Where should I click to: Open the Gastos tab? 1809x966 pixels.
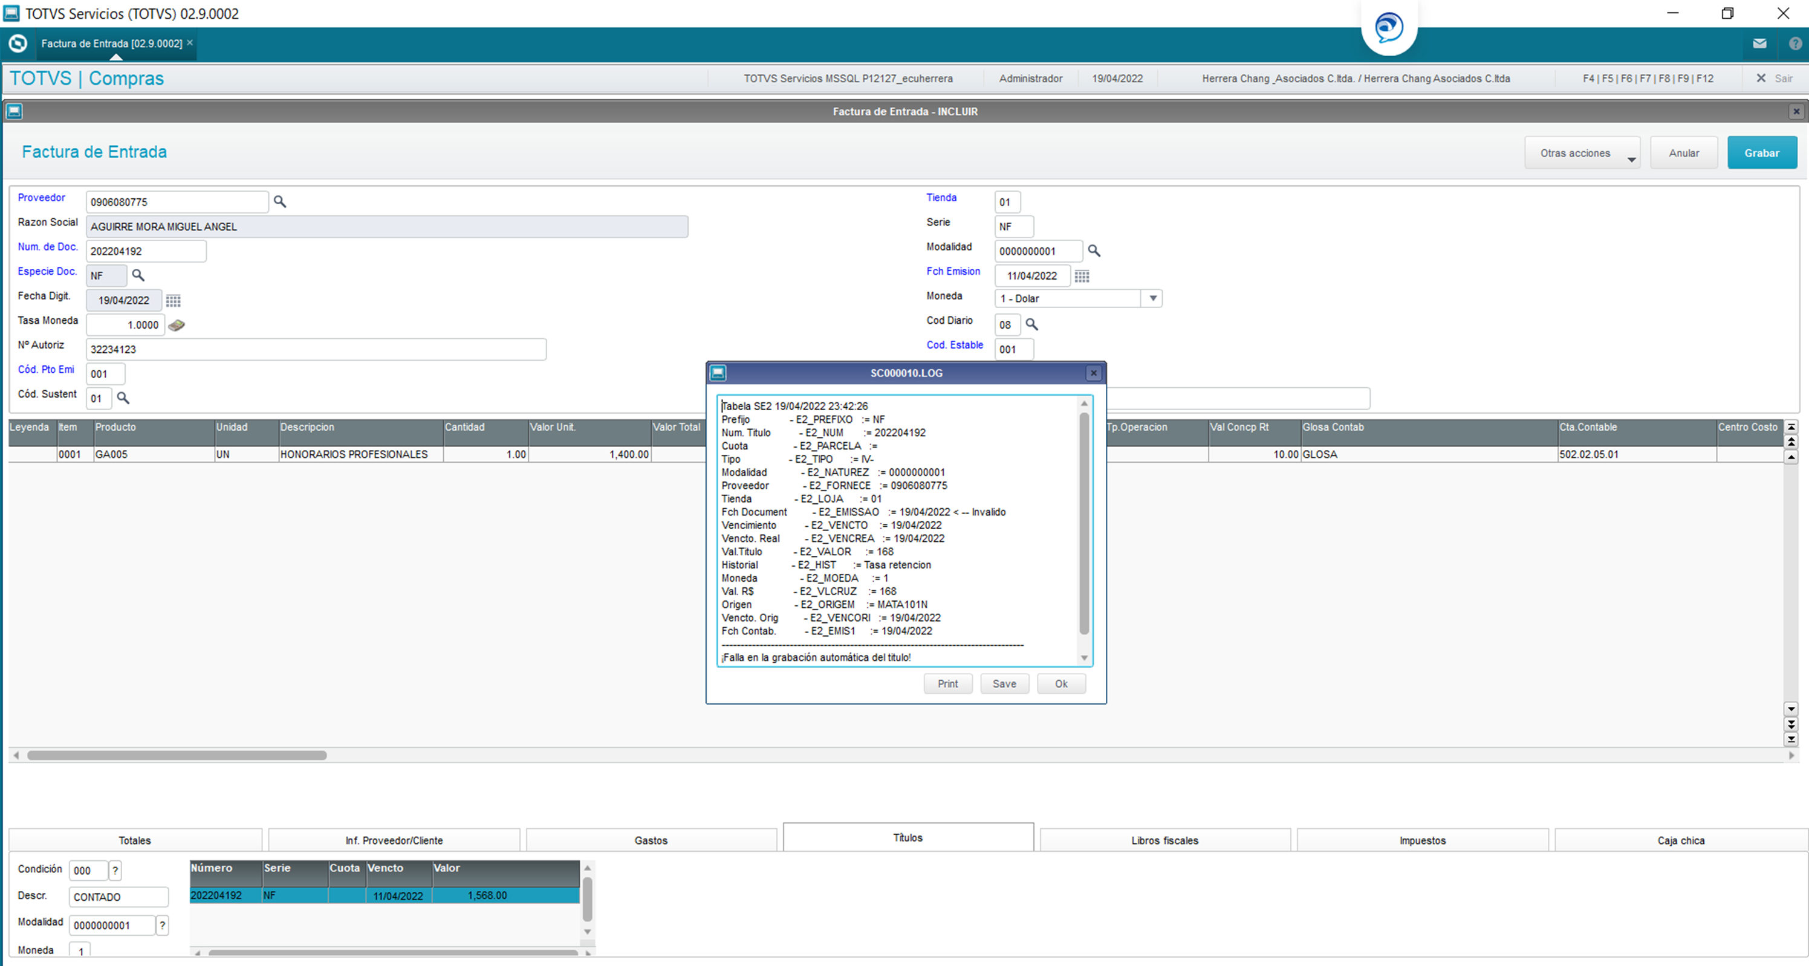click(x=651, y=840)
